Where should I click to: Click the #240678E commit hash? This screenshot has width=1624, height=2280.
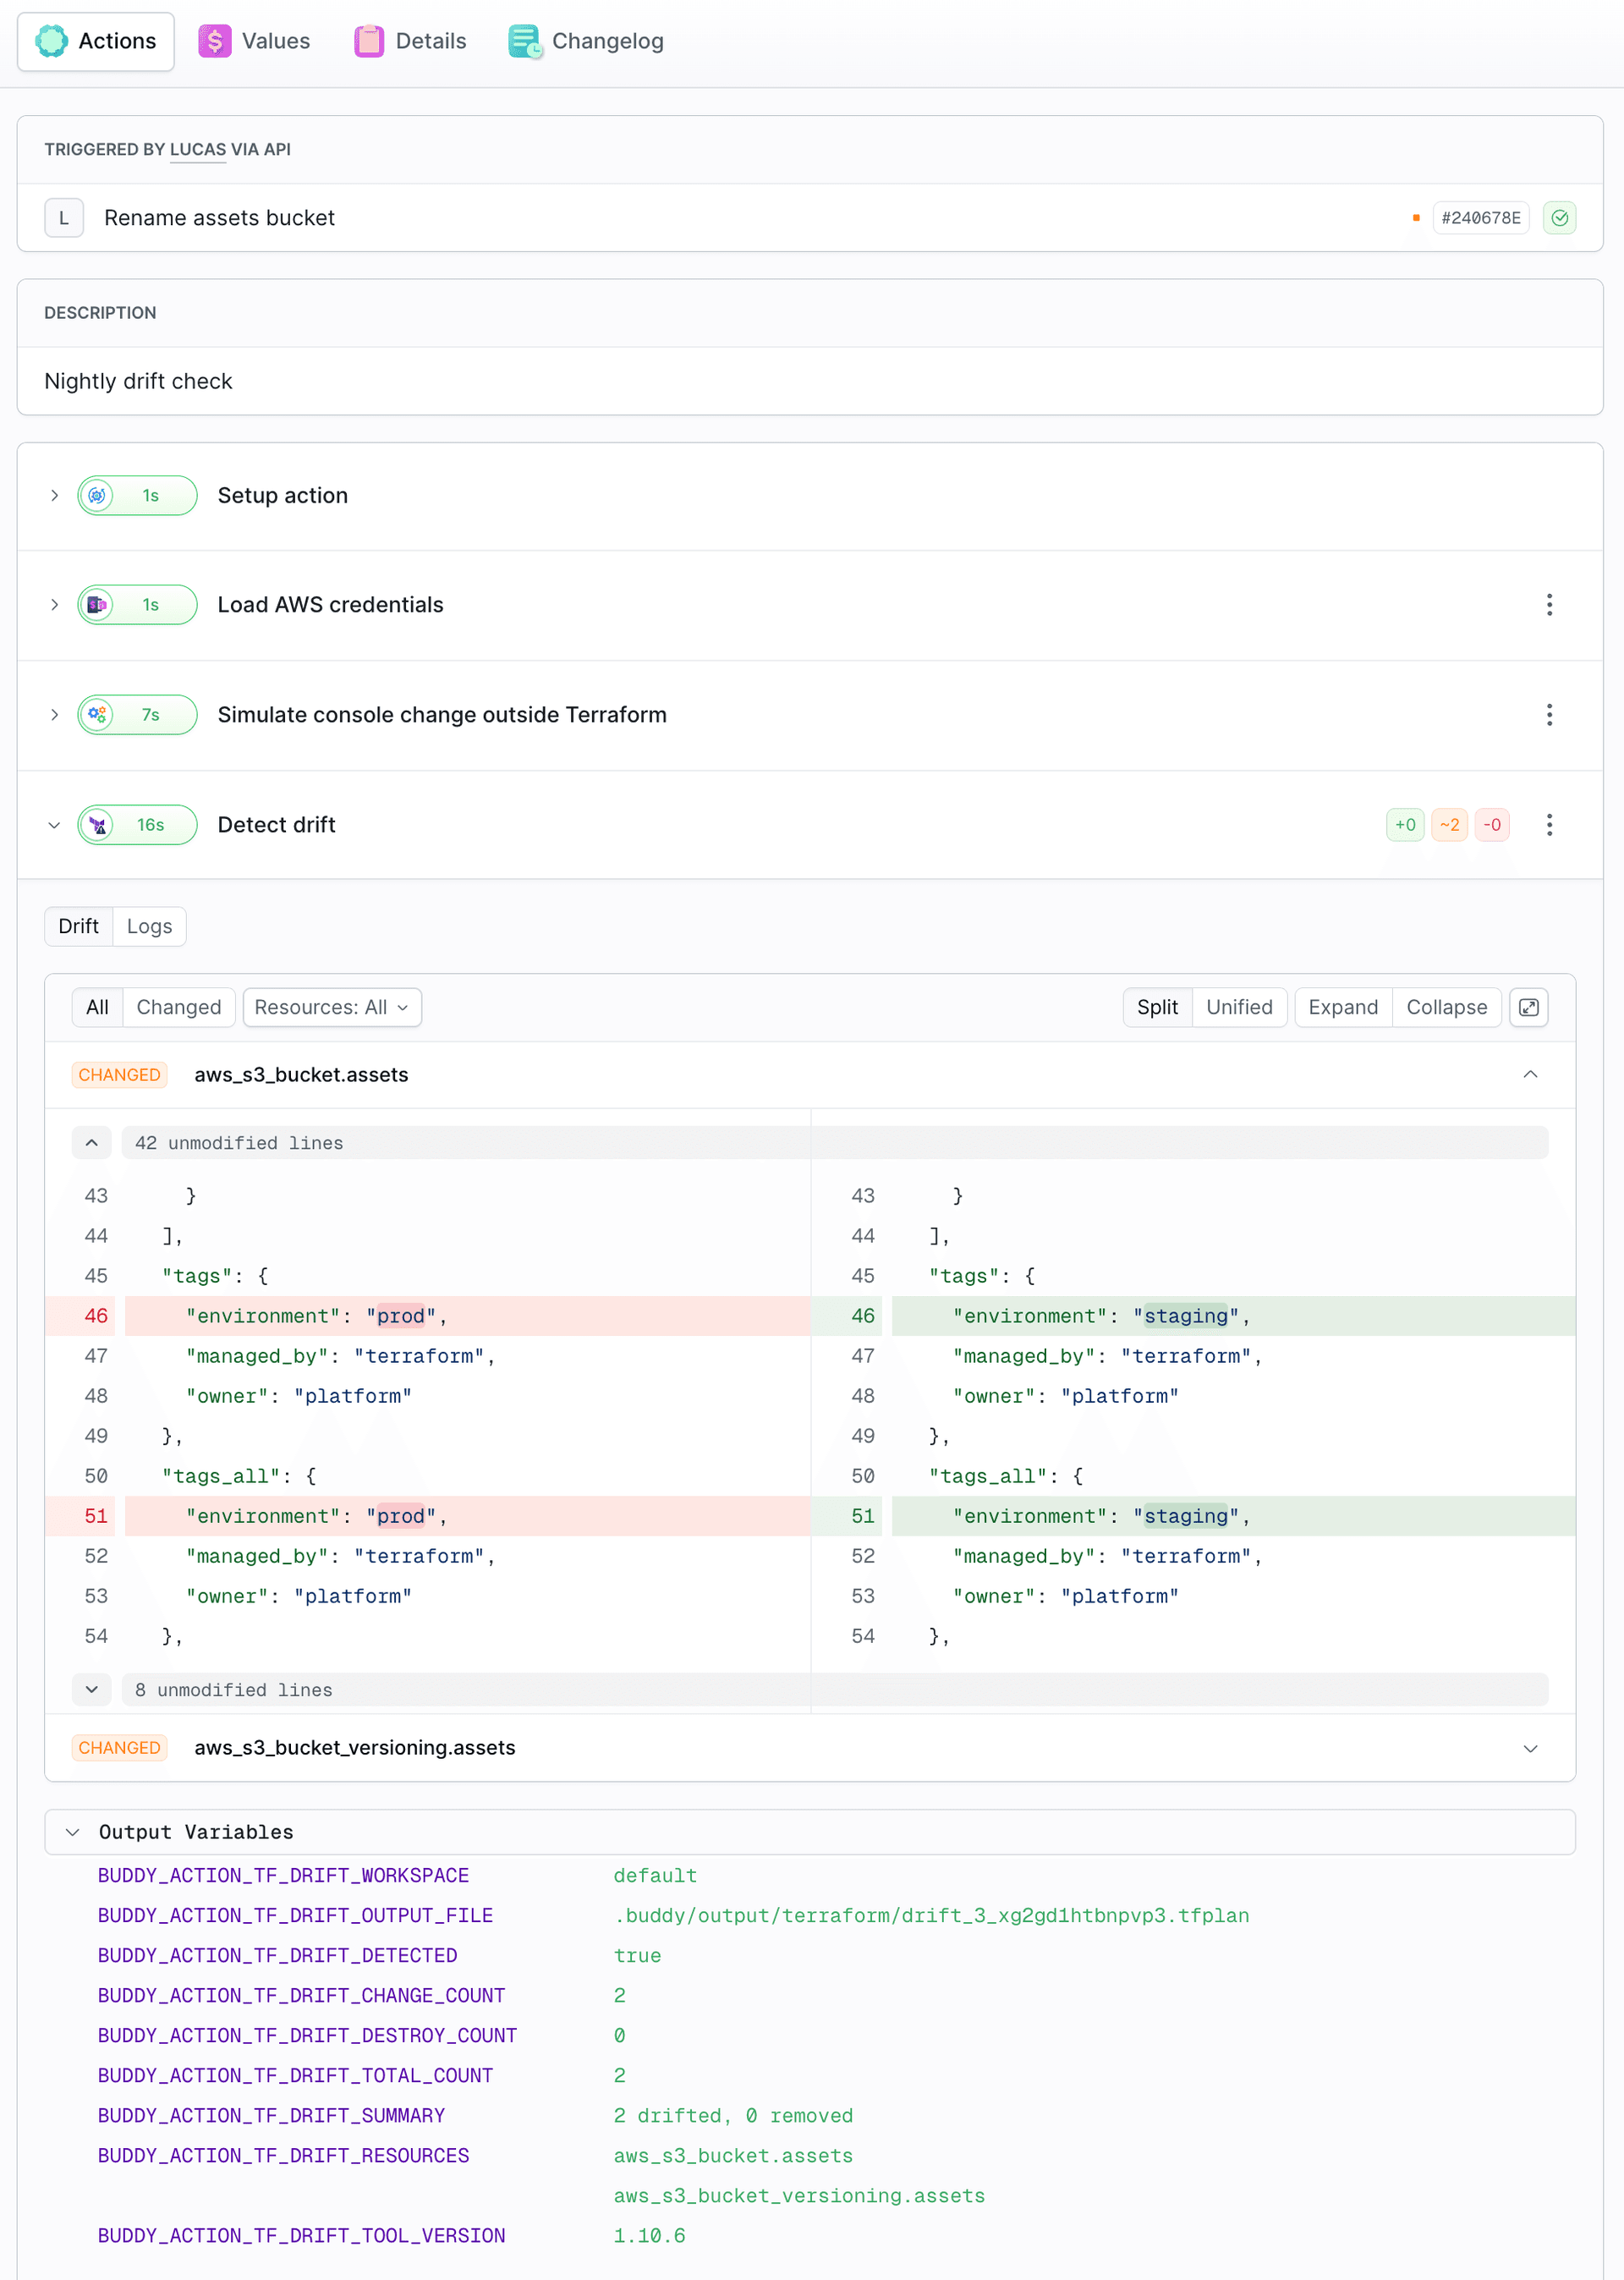pos(1480,218)
